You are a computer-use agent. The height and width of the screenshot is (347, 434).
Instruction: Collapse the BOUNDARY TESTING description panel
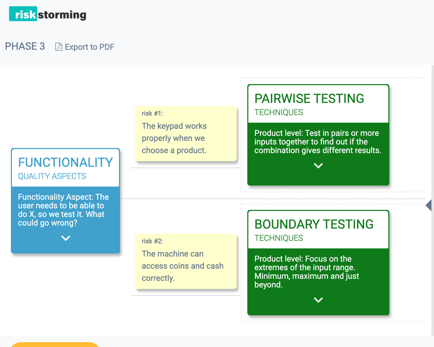(318, 300)
